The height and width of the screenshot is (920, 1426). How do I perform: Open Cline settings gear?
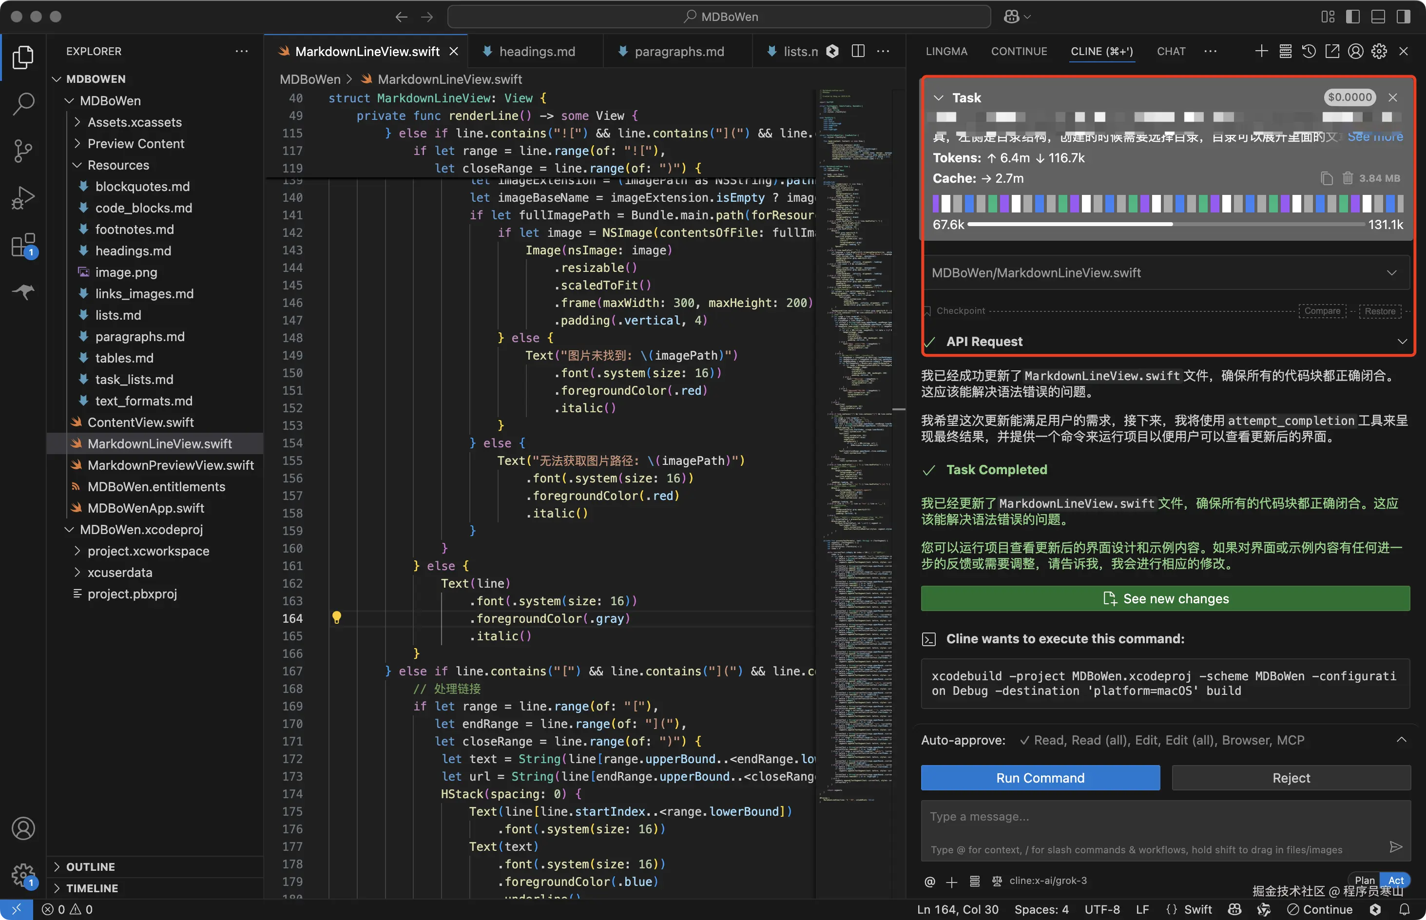[x=1379, y=51]
